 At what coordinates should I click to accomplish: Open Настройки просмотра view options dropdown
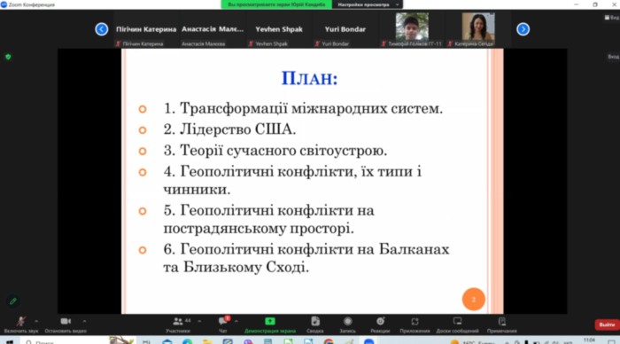tap(368, 4)
